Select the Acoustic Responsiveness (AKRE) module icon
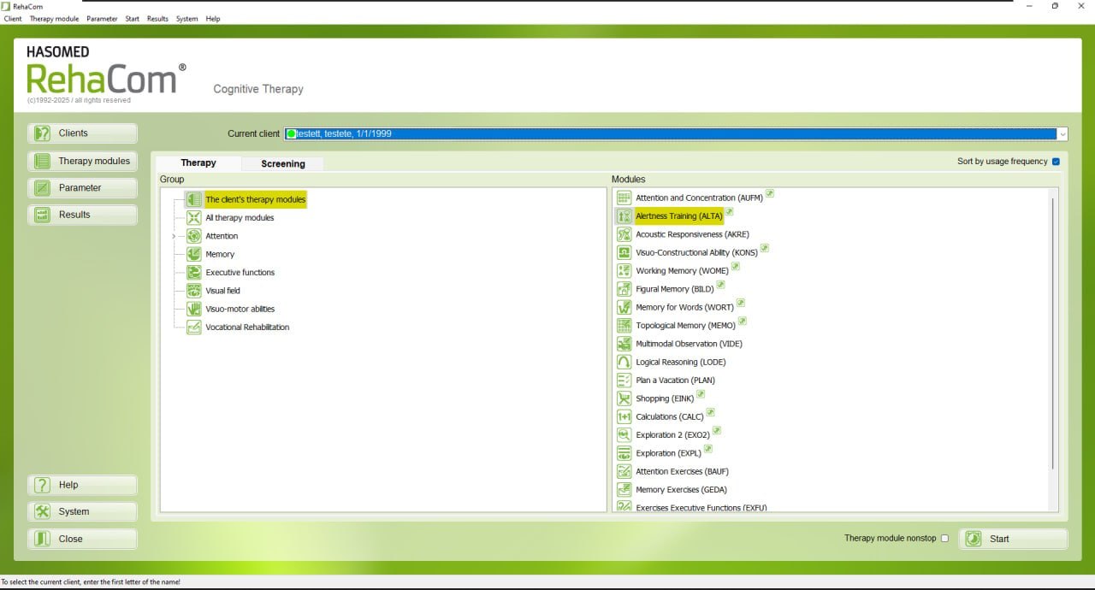1095x590 pixels. (x=624, y=234)
